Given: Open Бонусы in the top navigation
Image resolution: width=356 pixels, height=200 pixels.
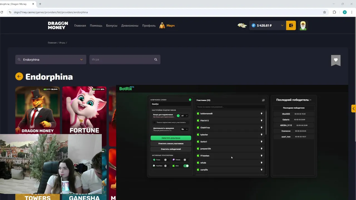Looking at the screenshot, I should [112, 26].
